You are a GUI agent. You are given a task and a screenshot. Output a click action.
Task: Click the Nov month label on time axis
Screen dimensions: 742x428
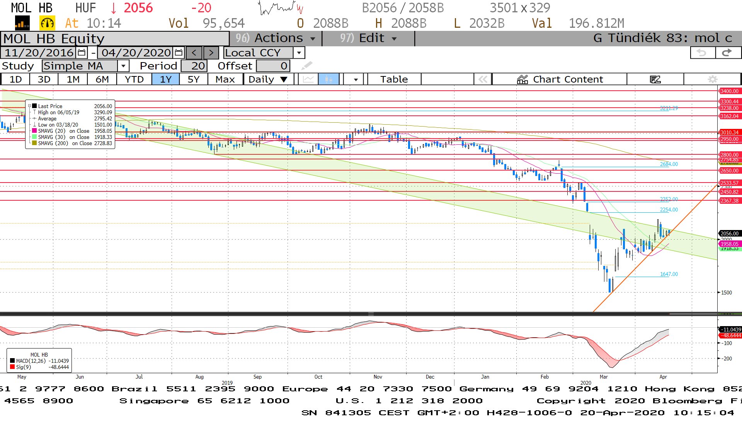coord(378,377)
